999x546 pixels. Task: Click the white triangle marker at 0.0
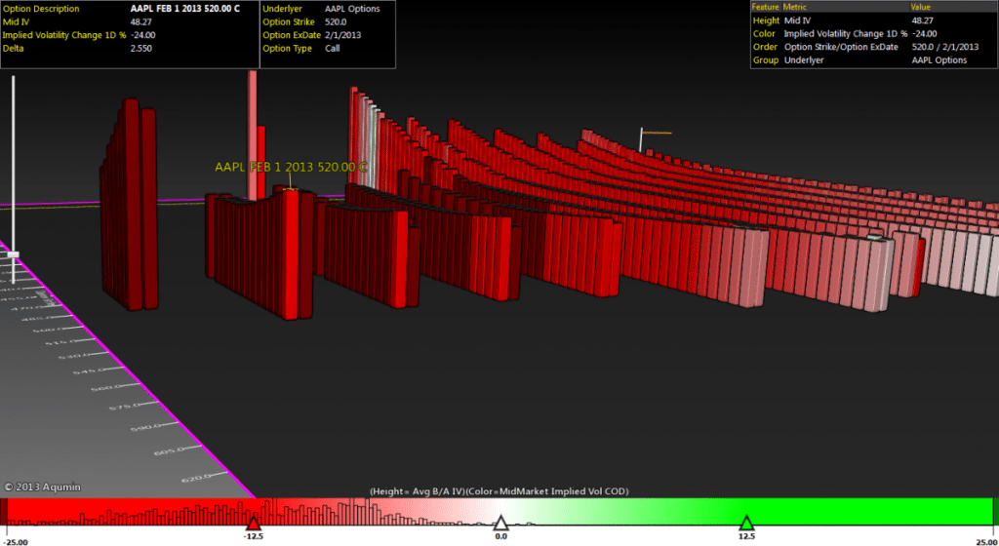tap(500, 522)
